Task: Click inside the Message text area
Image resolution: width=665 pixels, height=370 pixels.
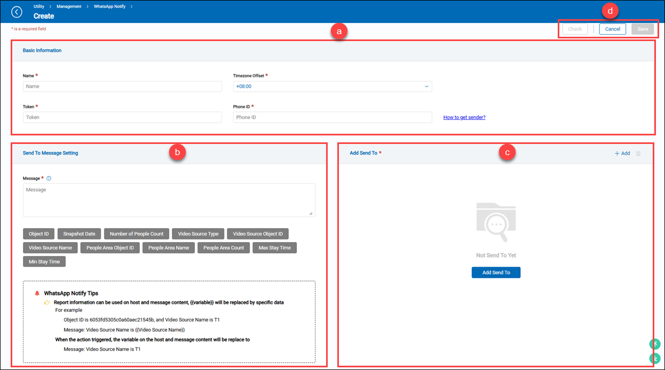Action: click(169, 200)
